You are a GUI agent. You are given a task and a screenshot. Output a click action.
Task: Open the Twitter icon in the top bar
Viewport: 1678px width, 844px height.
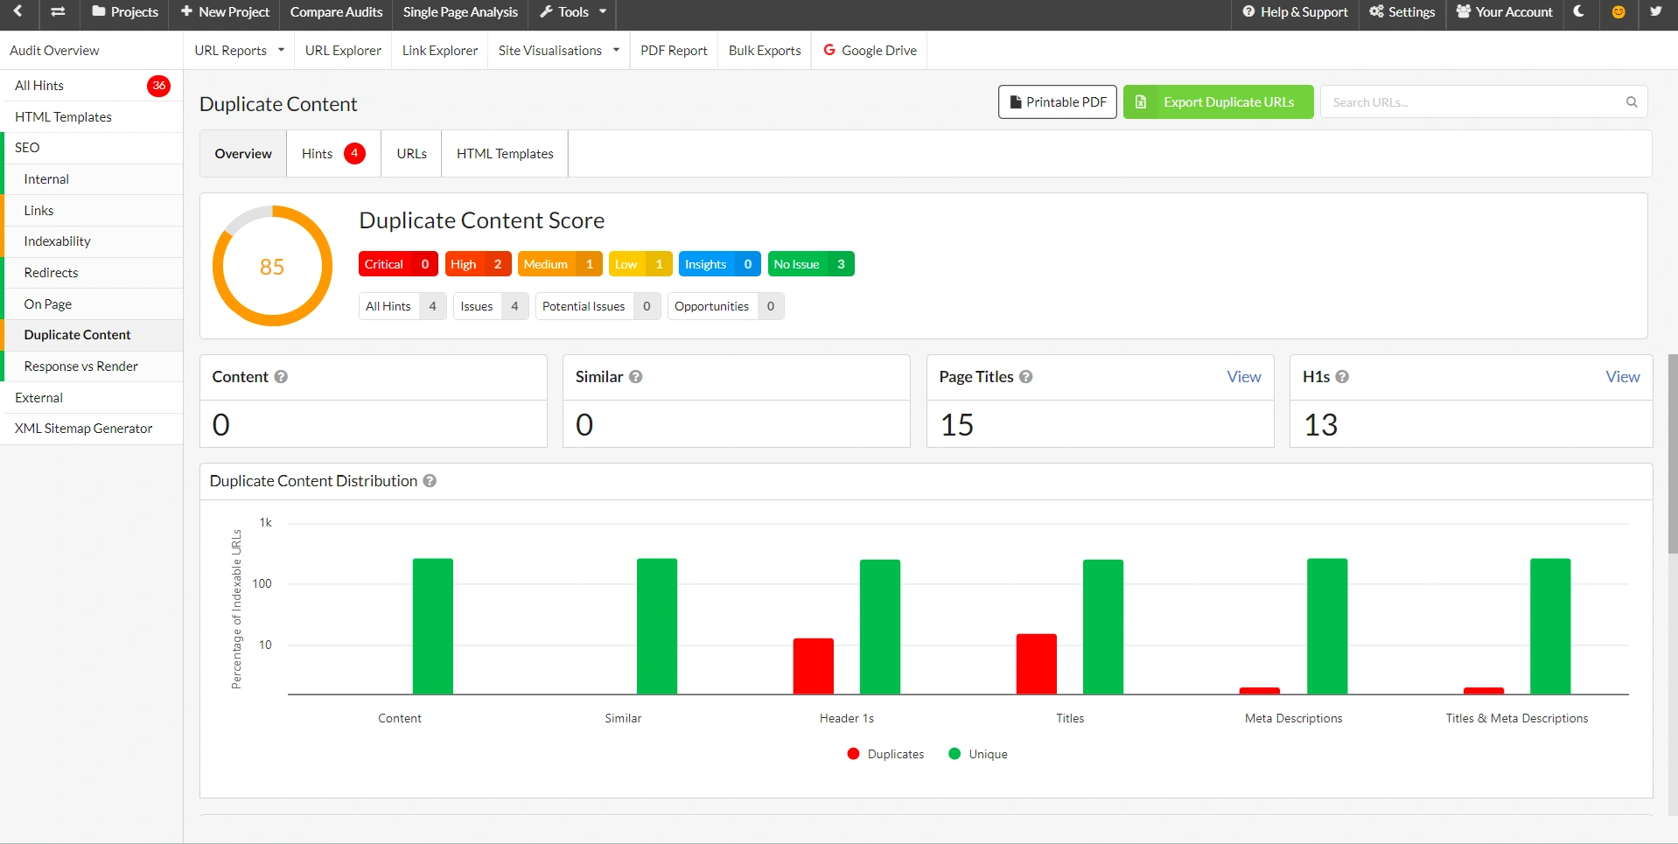[1654, 12]
